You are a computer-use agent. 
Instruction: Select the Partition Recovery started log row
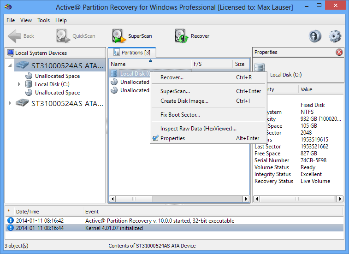click(x=174, y=220)
